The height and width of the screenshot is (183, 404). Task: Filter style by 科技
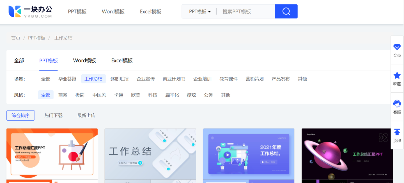pyautogui.click(x=153, y=95)
